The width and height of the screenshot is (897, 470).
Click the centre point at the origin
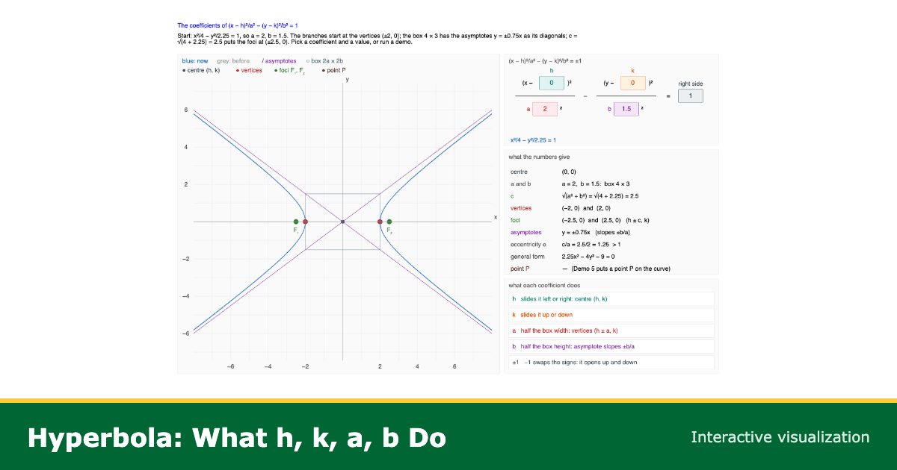[342, 222]
